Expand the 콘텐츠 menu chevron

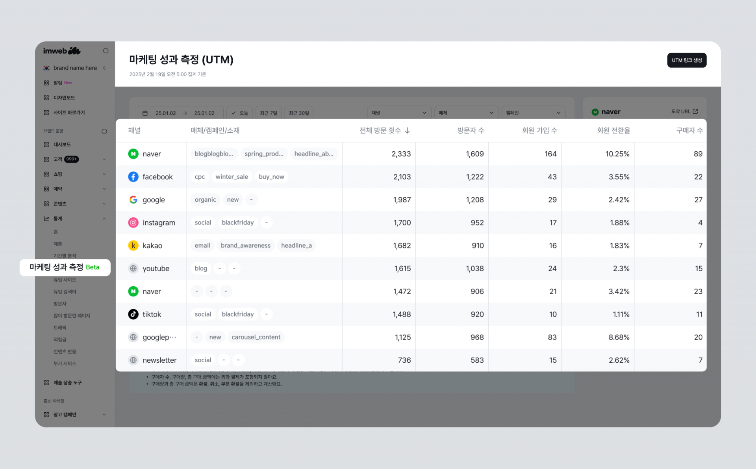[x=104, y=204]
